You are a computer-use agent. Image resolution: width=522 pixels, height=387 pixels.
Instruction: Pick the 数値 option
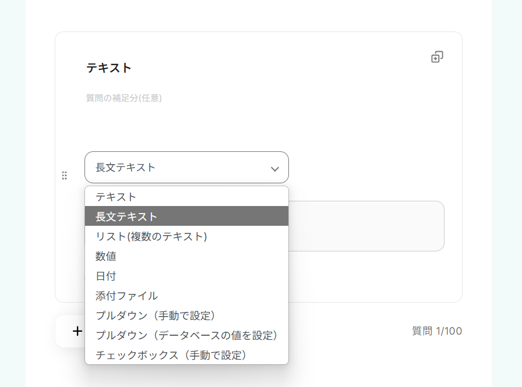point(186,256)
